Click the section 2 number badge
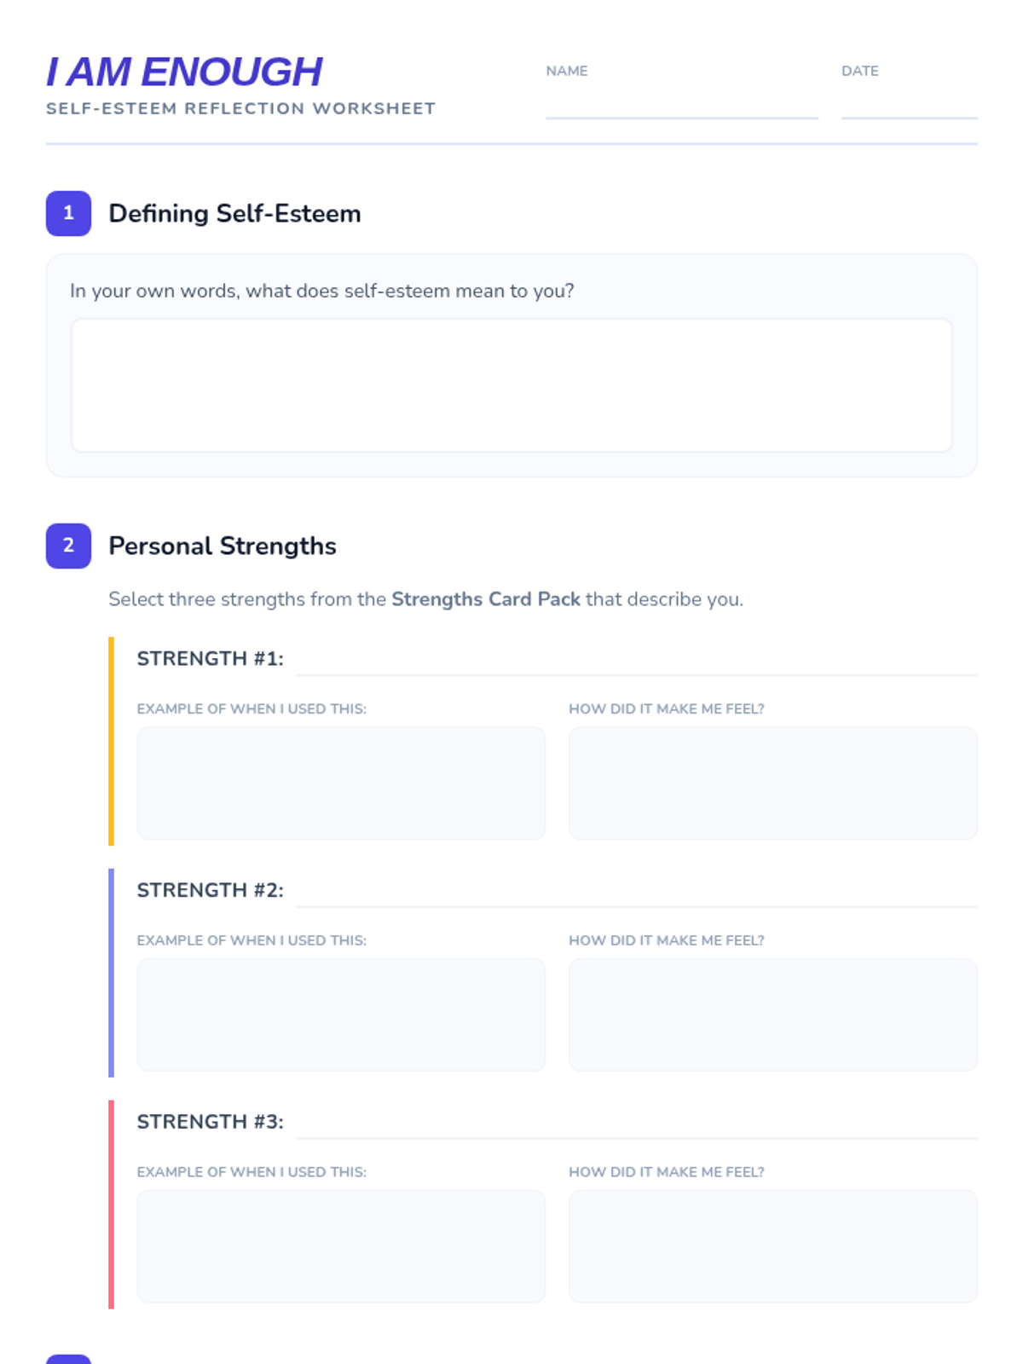The image size is (1023, 1364). click(68, 546)
